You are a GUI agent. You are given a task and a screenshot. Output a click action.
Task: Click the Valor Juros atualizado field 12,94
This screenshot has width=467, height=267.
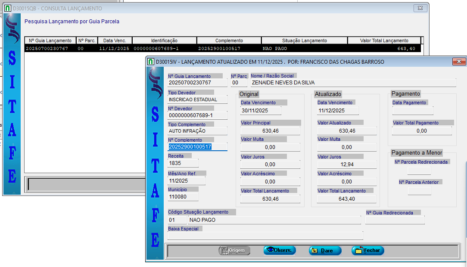(347, 164)
